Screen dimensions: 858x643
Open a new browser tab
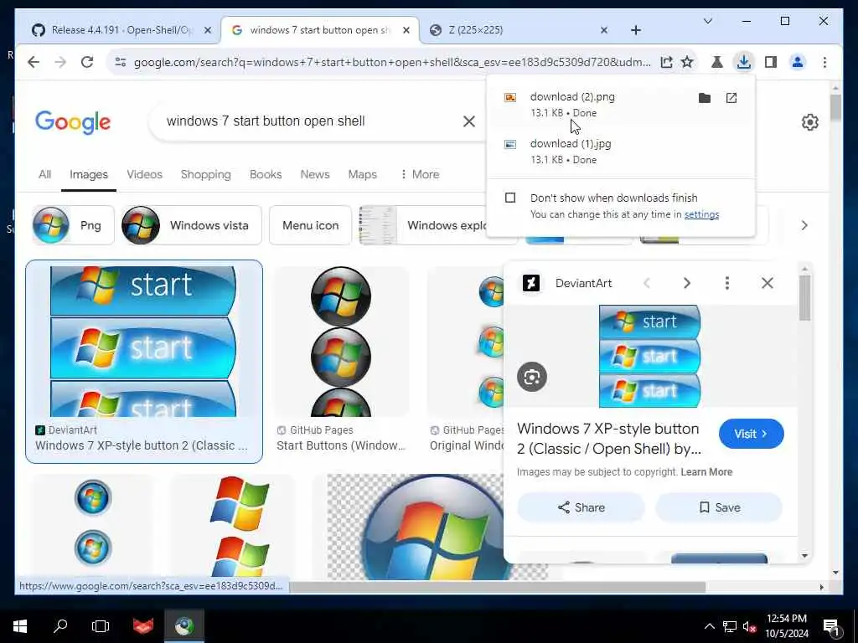pyautogui.click(x=636, y=30)
